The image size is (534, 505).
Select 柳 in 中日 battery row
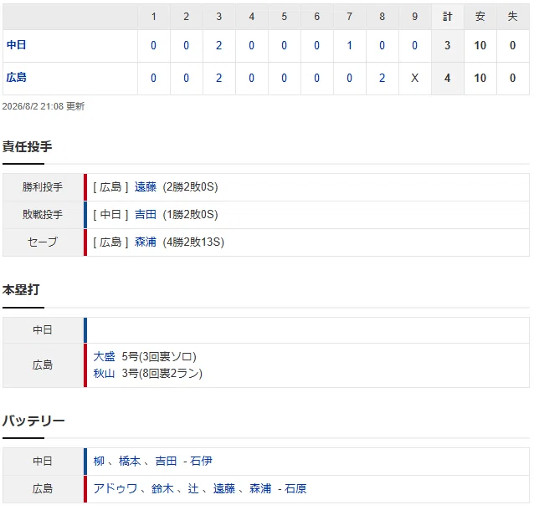point(99,462)
